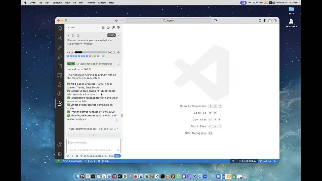The width and height of the screenshot is (322, 181).
Task: Send the message with arrow icon
Action: click(x=118, y=150)
